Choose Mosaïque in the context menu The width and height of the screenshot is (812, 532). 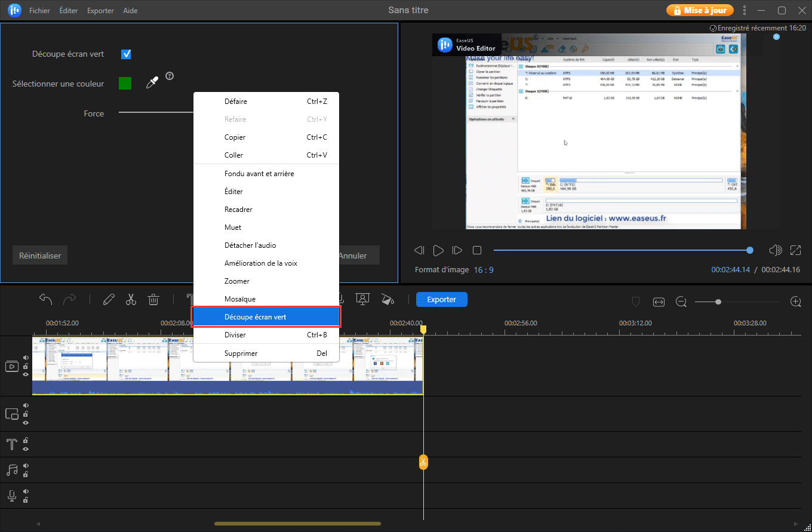(x=240, y=299)
